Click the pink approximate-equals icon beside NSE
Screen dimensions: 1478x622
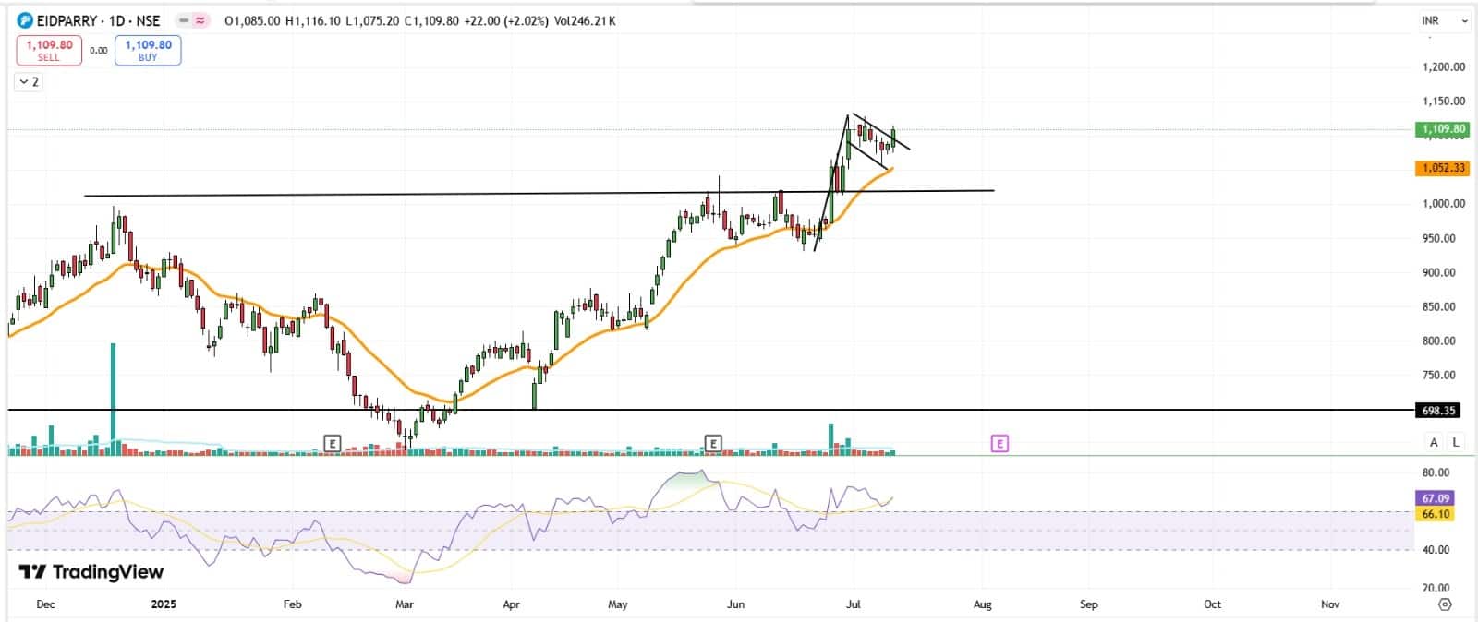click(x=201, y=20)
